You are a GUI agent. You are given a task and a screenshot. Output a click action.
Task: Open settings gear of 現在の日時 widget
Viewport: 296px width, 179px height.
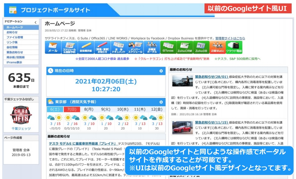161,71
